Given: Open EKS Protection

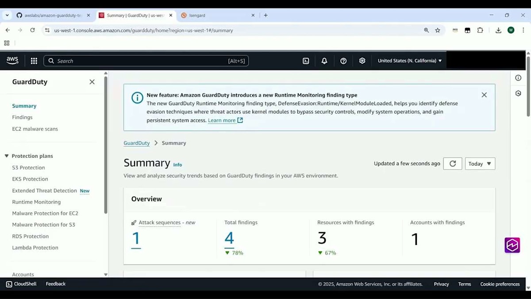Looking at the screenshot, I should [30, 179].
